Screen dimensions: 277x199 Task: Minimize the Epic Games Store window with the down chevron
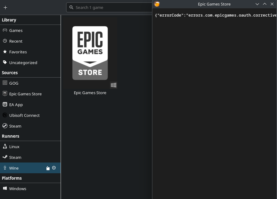tap(257, 4)
